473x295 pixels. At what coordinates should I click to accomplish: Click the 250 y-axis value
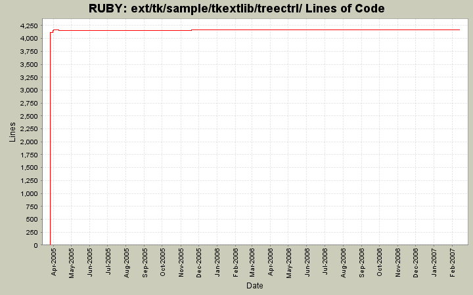pyautogui.click(x=32, y=232)
